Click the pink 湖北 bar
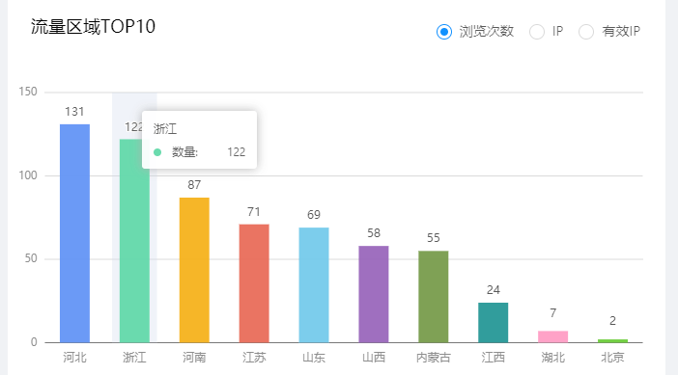This screenshot has width=678, height=375. [553, 336]
